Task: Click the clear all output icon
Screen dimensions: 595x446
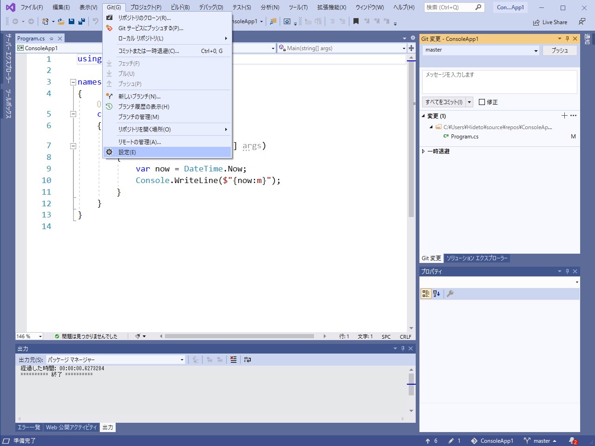Action: click(x=233, y=360)
